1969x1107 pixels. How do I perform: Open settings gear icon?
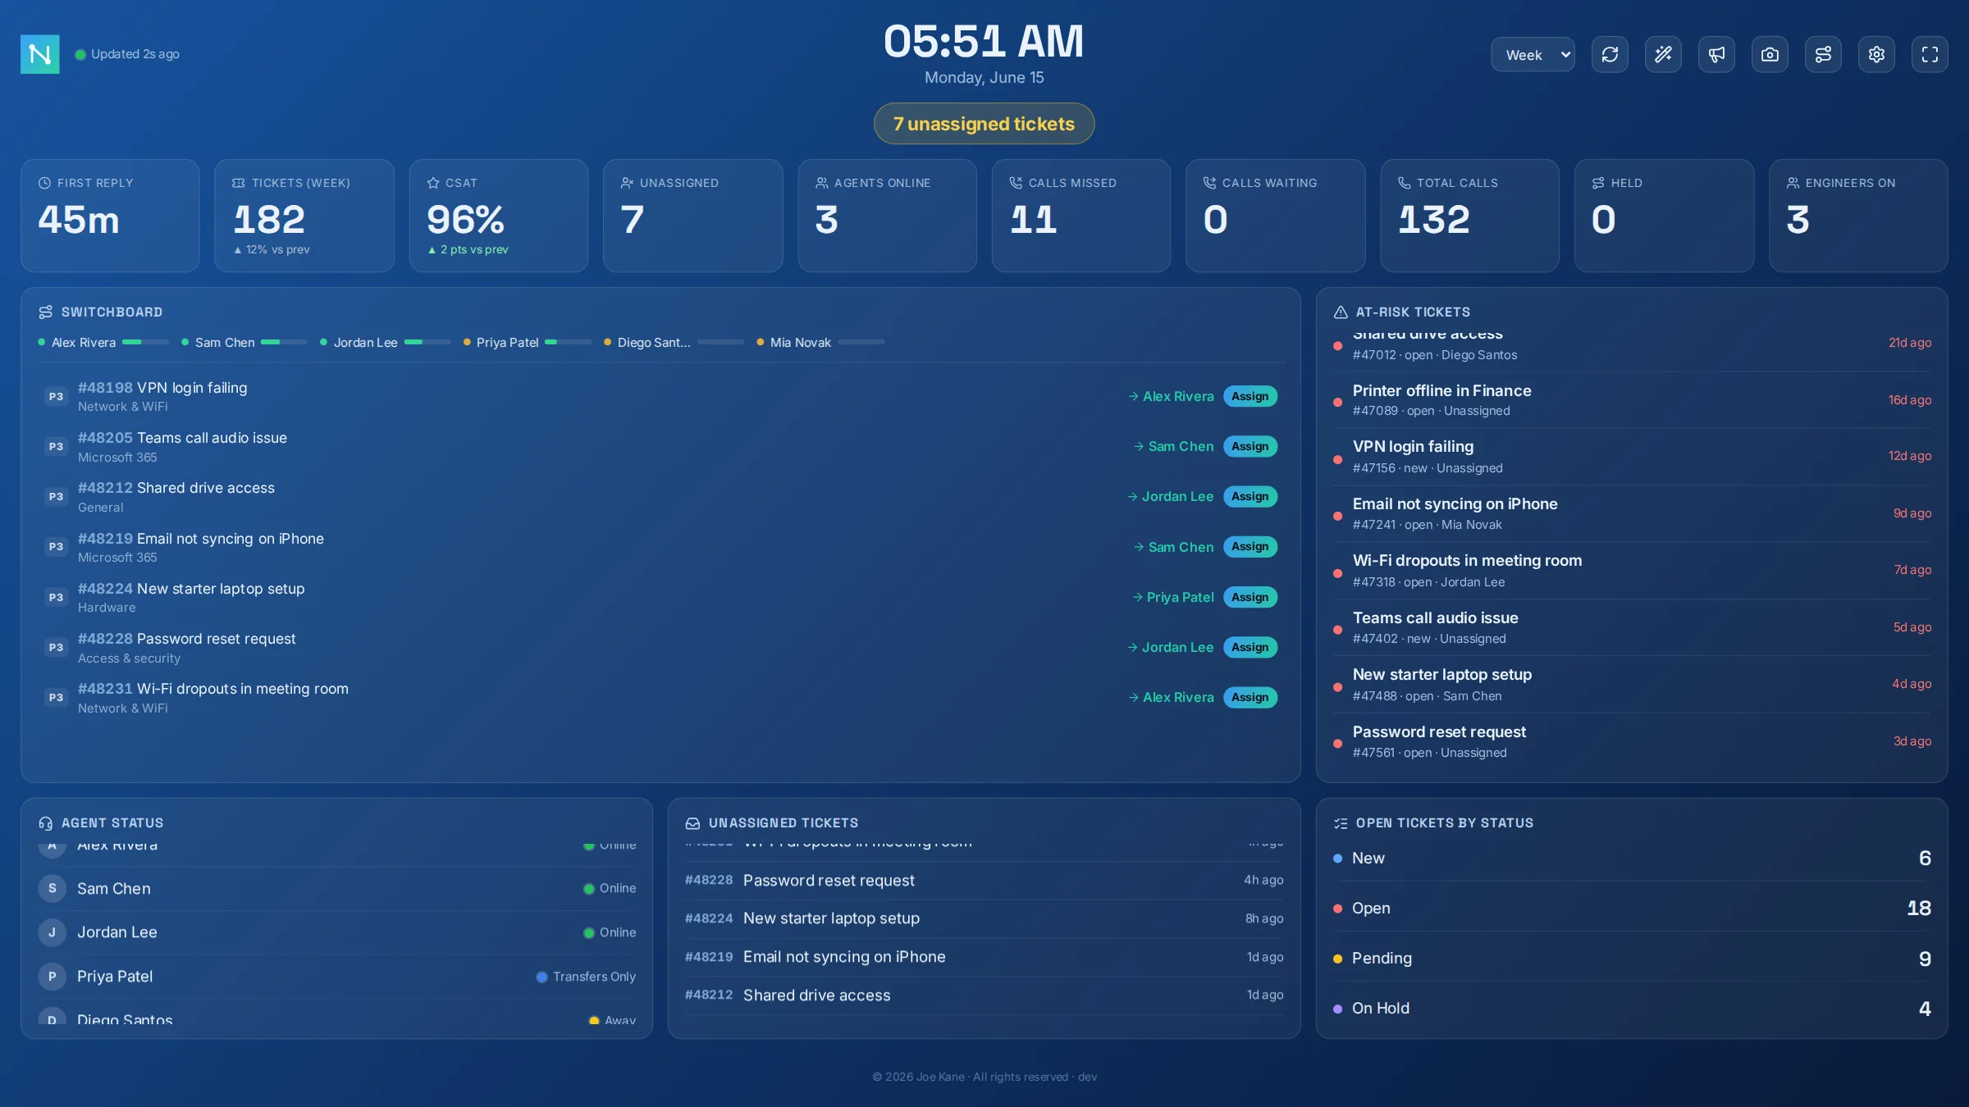1876,54
